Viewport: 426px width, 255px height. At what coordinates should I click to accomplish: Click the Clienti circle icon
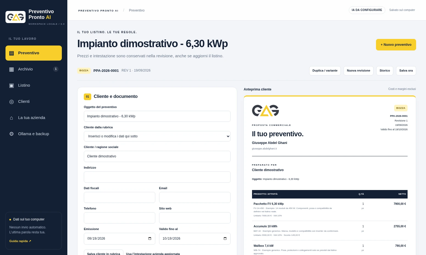(12, 102)
